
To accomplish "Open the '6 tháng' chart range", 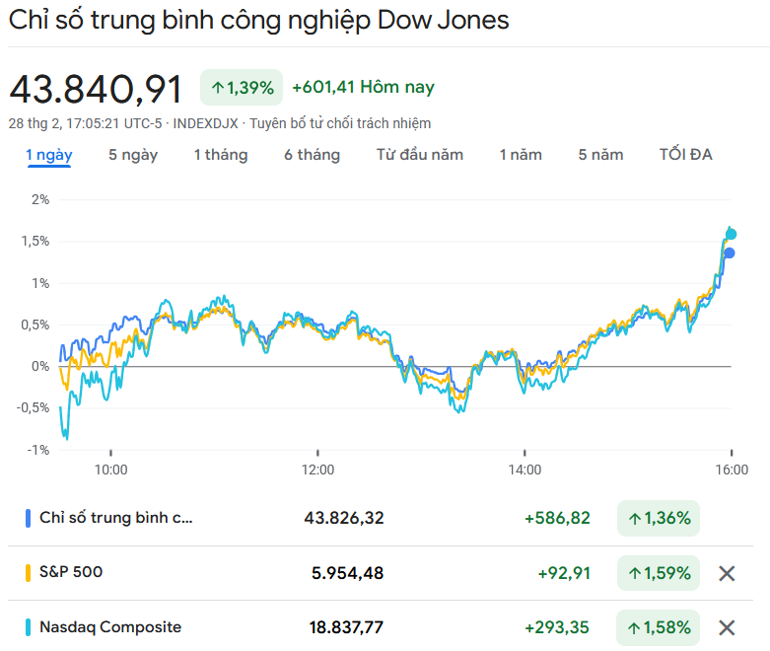I will click(x=312, y=155).
